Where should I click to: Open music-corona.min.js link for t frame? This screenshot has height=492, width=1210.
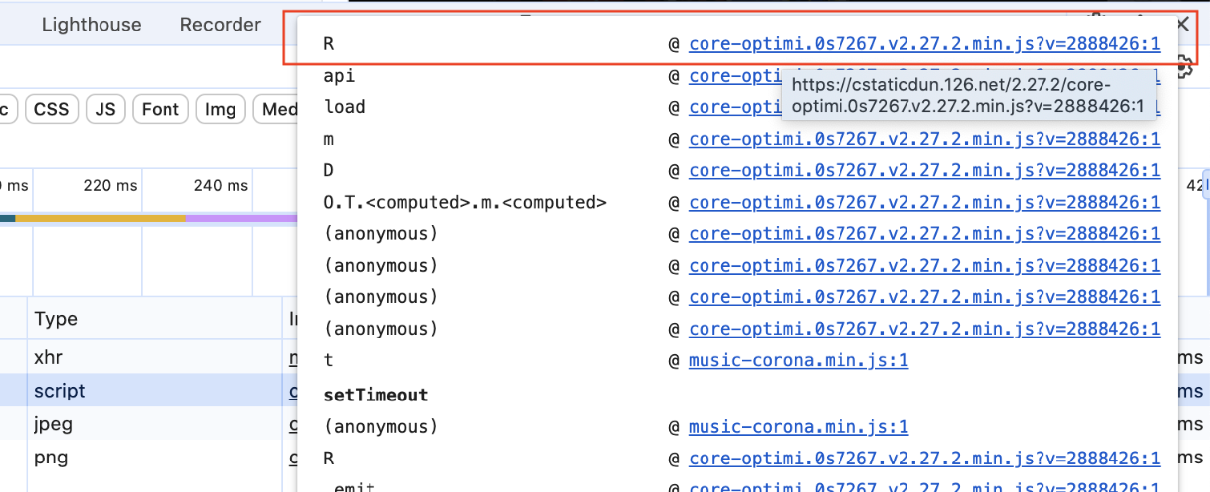coord(797,361)
